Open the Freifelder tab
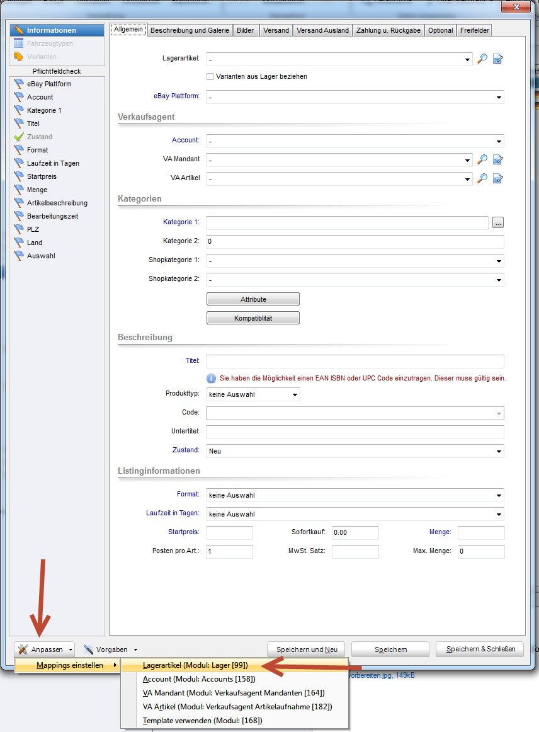 [474, 30]
